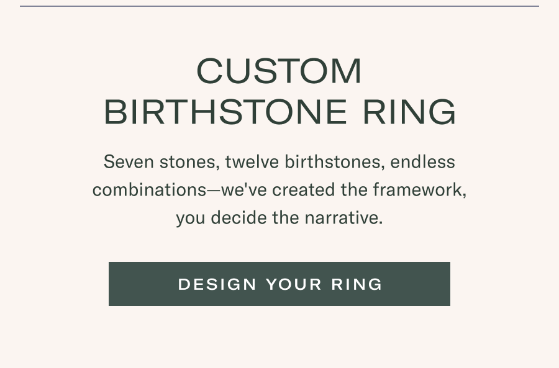Image resolution: width=559 pixels, height=368 pixels.
Task: Click the word 'endless' in the description
Action: (422, 162)
